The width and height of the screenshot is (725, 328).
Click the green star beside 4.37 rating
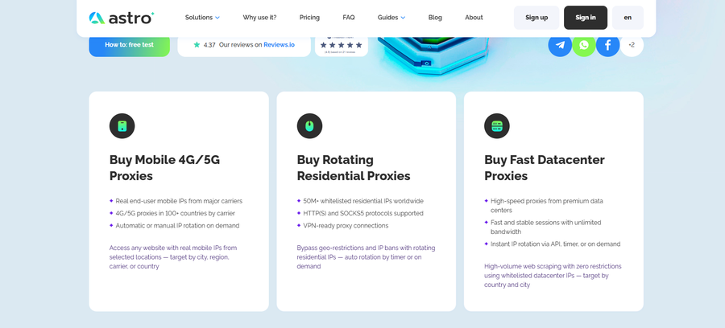tap(197, 45)
